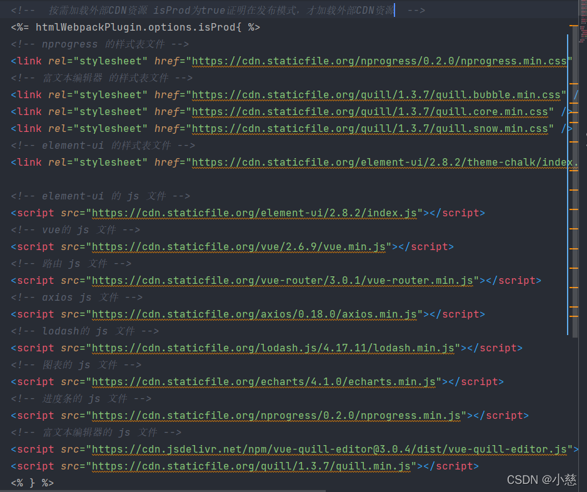Click the quill.snow.min.css URL
Viewport: 587px width, 492px height.
pos(369,128)
